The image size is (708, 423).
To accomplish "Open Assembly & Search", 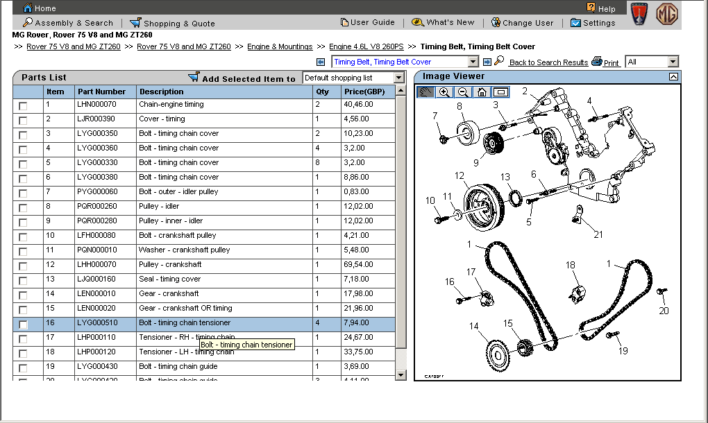I will [68, 23].
